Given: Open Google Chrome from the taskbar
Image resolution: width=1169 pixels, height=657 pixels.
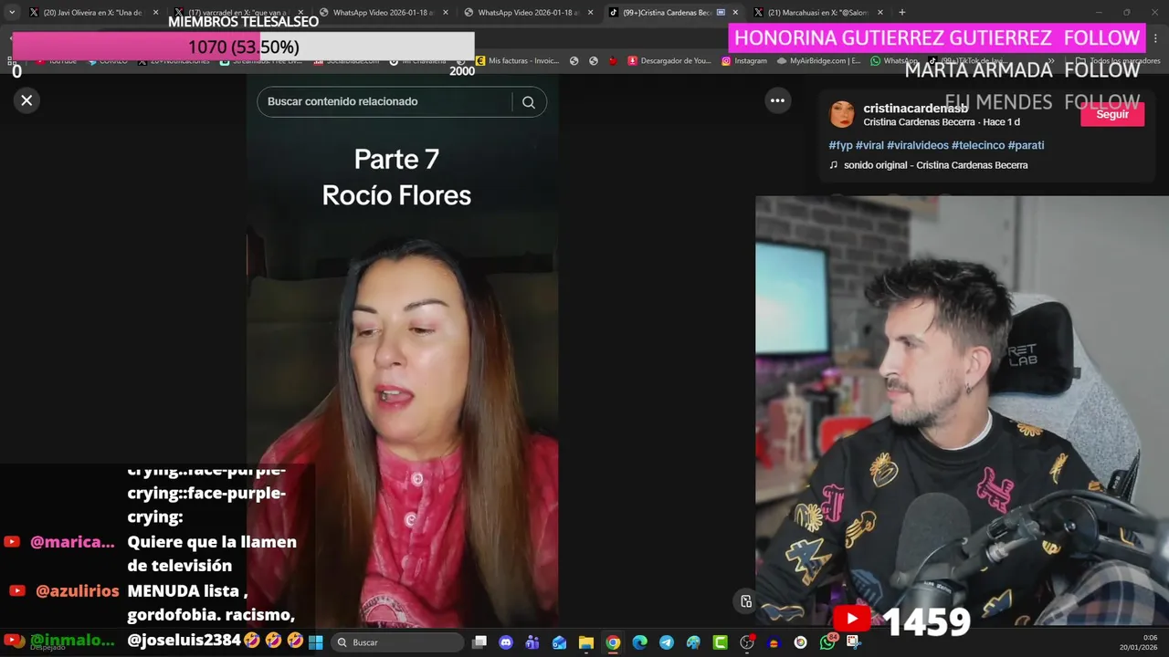Looking at the screenshot, I should (613, 642).
